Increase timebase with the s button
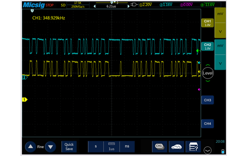The height and width of the screenshot is (156, 247). click(96, 147)
